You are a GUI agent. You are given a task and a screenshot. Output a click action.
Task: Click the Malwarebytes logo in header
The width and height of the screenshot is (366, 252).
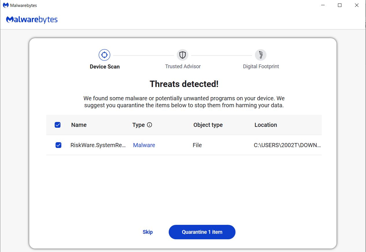click(32, 20)
